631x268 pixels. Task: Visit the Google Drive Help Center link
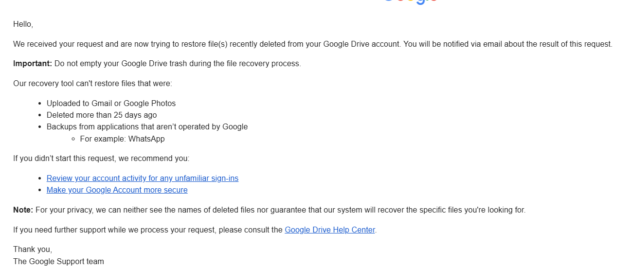[x=330, y=230]
